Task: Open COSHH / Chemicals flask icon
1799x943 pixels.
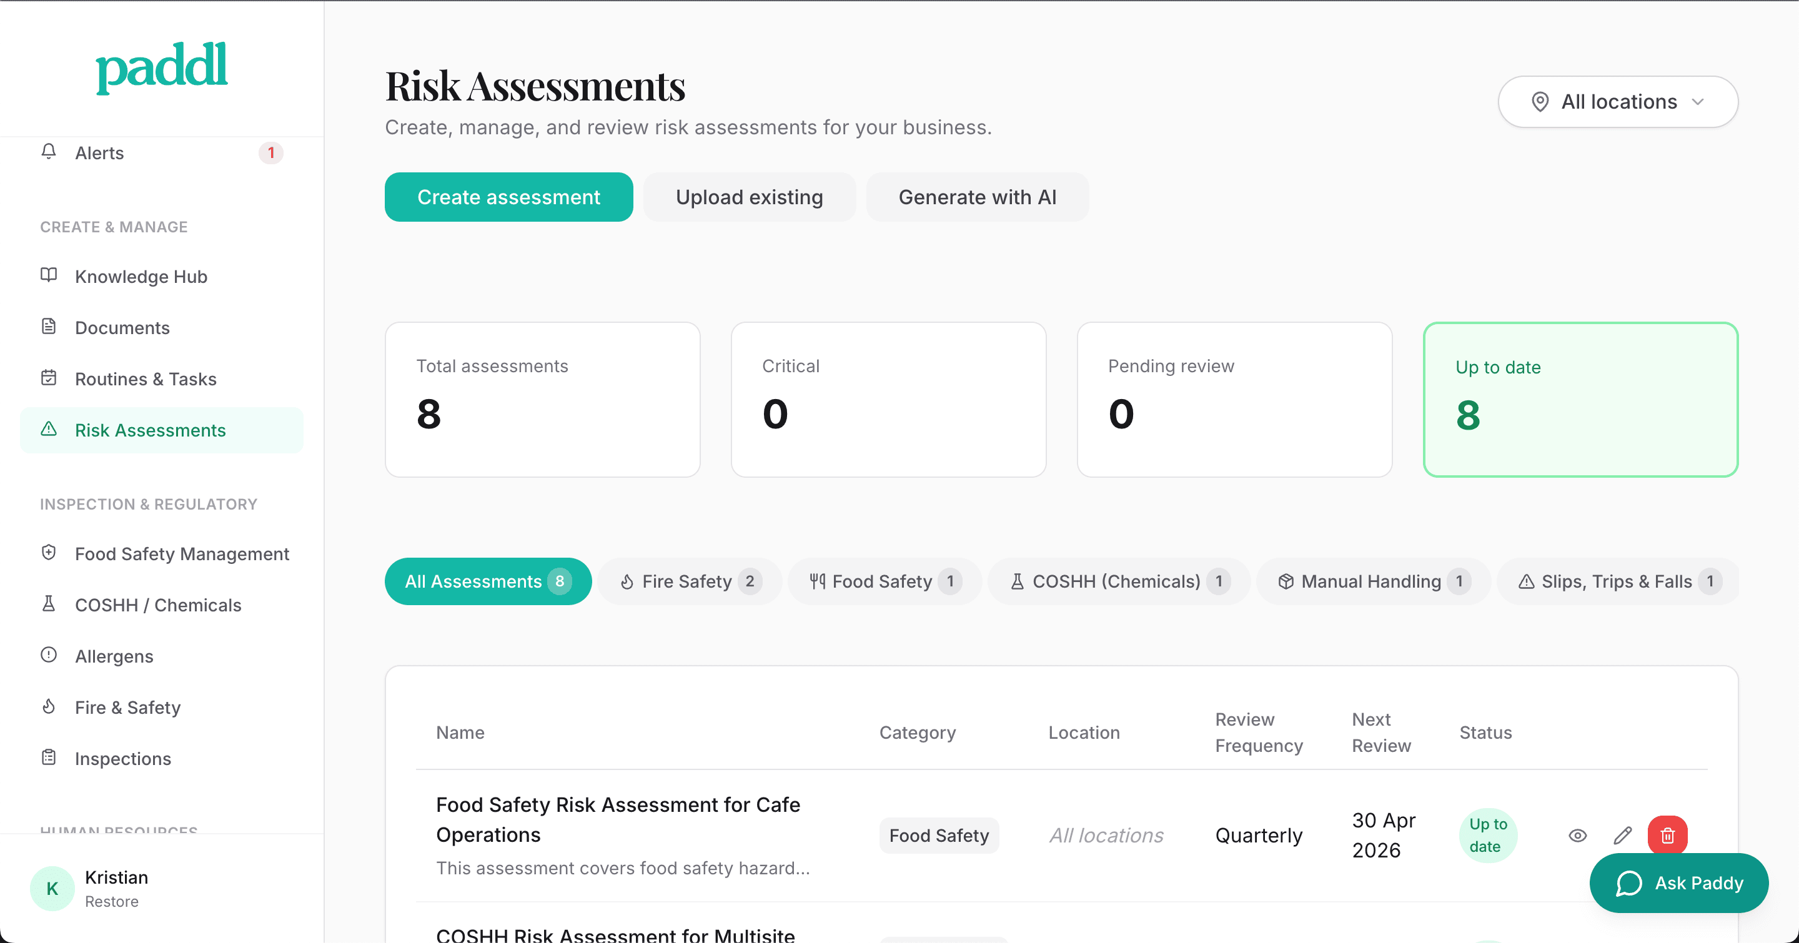Action: tap(49, 605)
